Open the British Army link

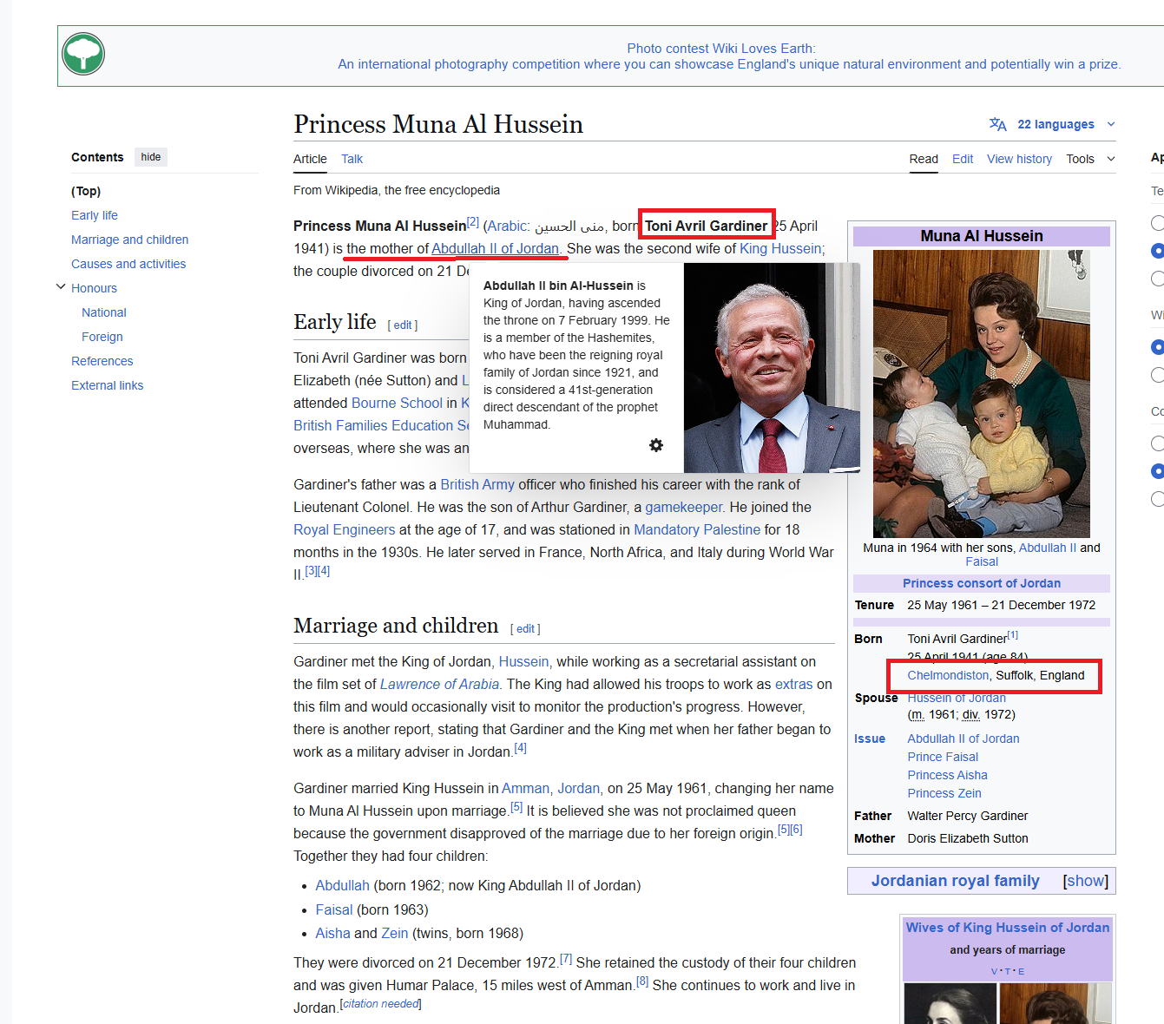[x=477, y=484]
